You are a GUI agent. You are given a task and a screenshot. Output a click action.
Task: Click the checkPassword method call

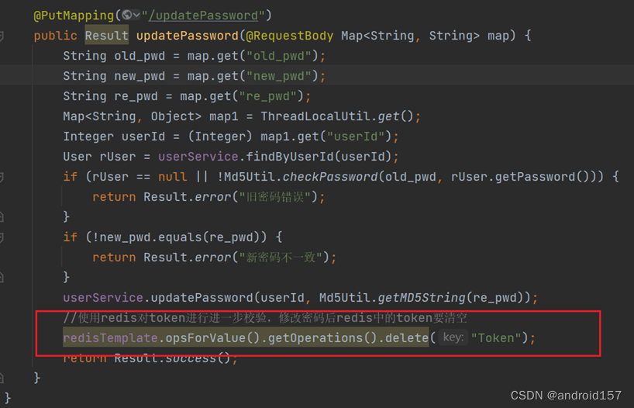[330, 177]
